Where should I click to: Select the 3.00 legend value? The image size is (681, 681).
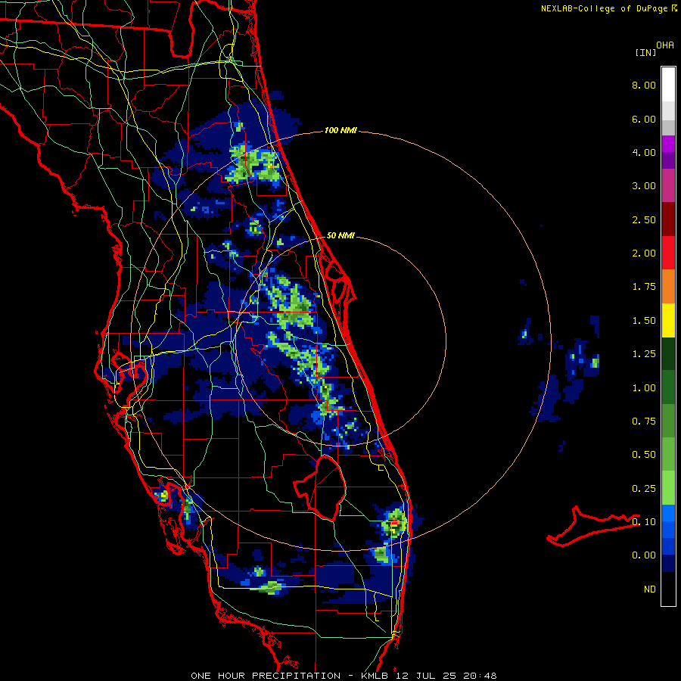click(644, 186)
